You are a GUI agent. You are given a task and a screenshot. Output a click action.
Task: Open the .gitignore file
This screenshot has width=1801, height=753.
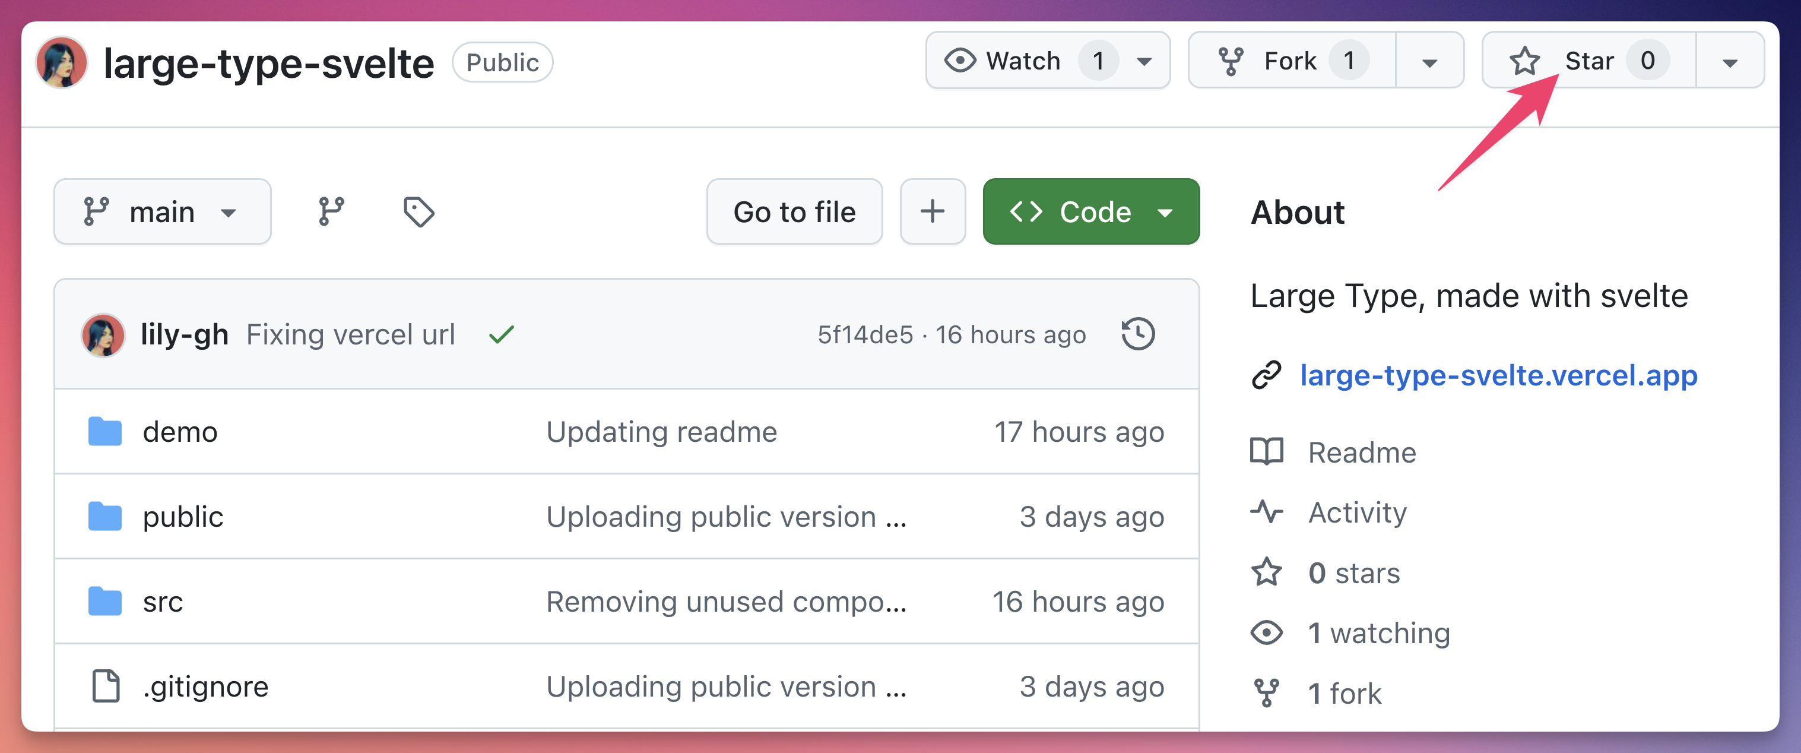click(x=205, y=686)
